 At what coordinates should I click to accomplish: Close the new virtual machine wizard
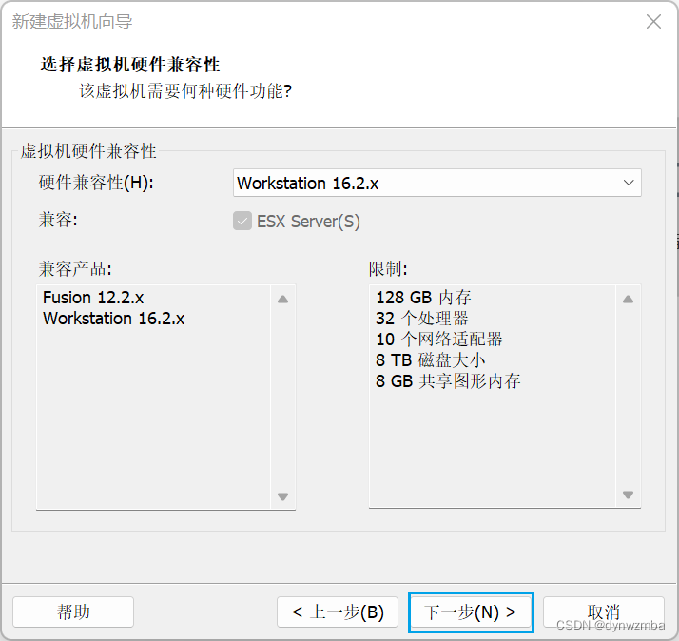[653, 21]
